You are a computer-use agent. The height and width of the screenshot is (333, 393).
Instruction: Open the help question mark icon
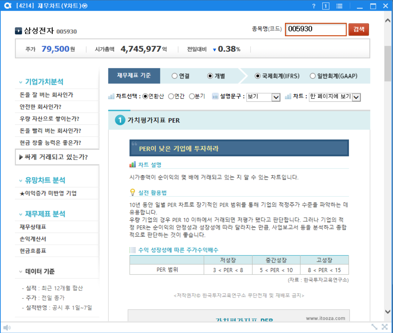coord(313,6)
